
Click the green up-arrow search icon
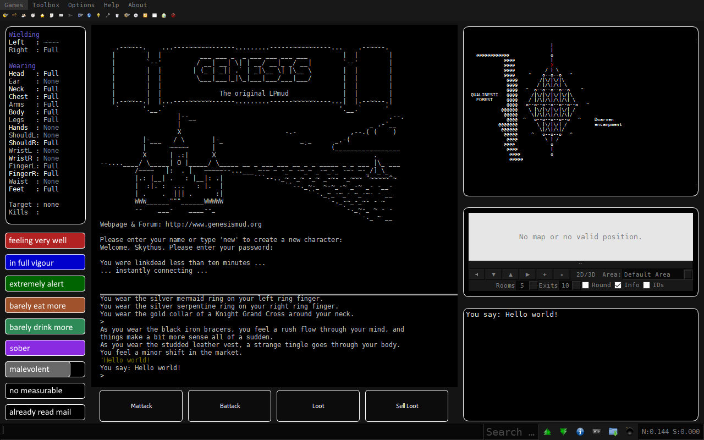click(x=547, y=432)
